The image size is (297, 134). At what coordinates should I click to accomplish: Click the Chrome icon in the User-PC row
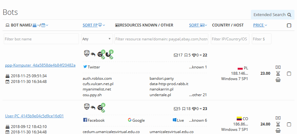coord(100,108)
